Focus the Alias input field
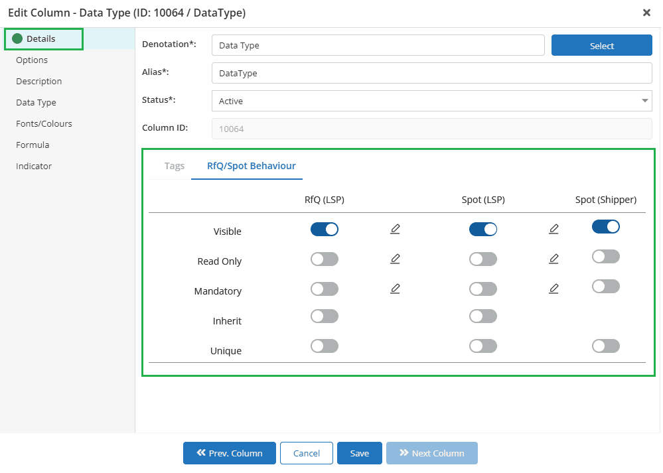The height and width of the screenshot is (473, 663). (x=431, y=73)
